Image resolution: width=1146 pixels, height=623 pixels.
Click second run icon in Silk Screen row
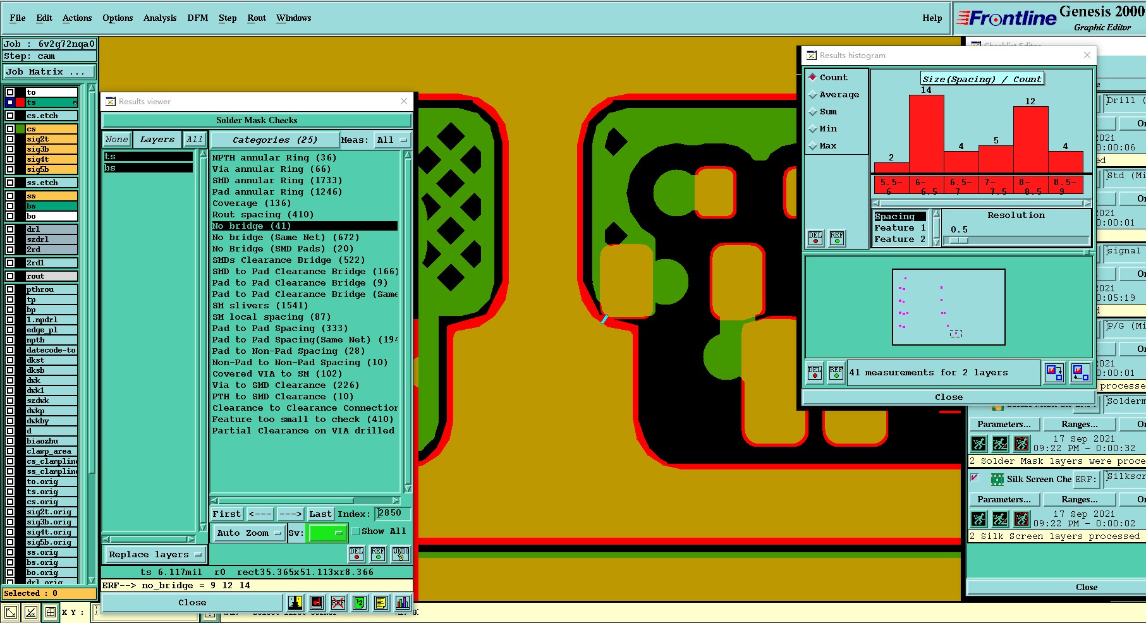pos(1000,519)
